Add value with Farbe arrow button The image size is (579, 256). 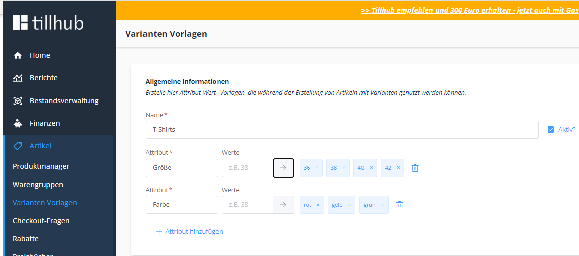click(x=283, y=205)
